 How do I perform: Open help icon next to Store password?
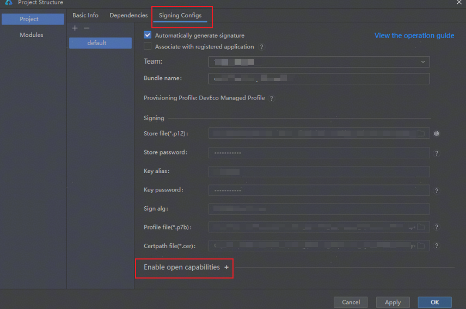[437, 153]
